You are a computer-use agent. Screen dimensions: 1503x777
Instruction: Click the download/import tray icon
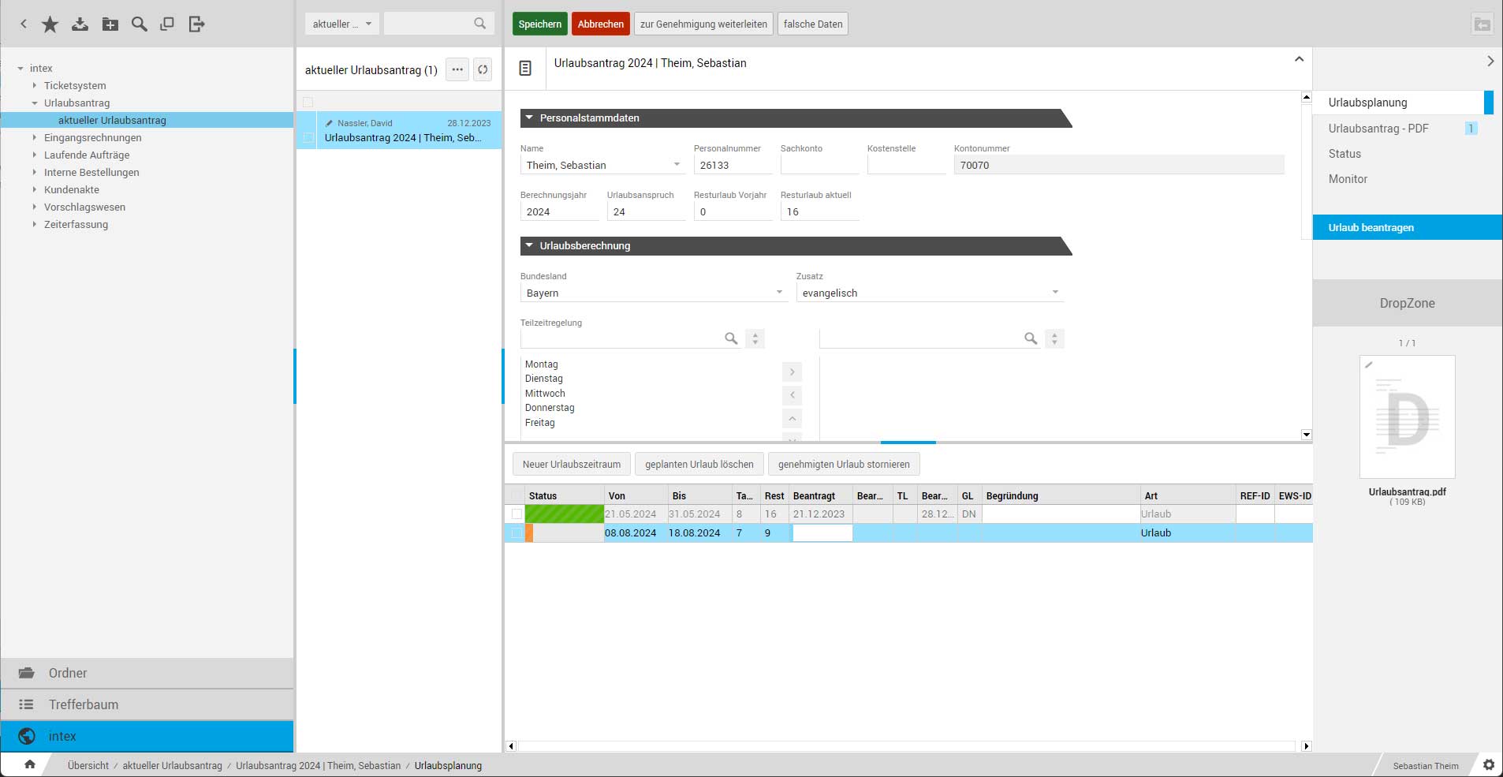pyautogui.click(x=80, y=24)
